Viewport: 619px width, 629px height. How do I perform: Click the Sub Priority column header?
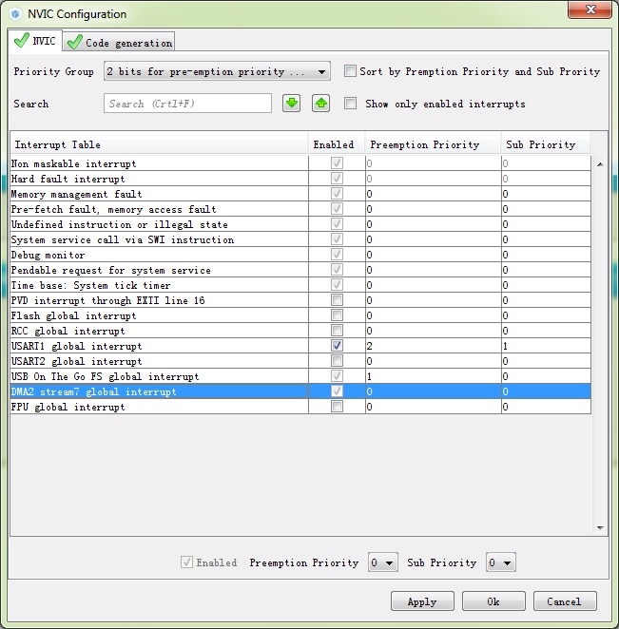coord(546,144)
